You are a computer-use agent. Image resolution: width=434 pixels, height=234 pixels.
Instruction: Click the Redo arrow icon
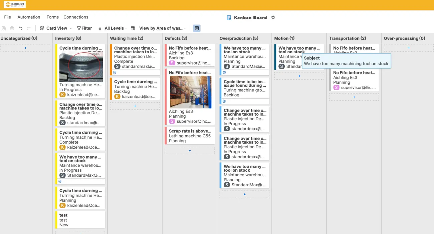[x=29, y=28]
